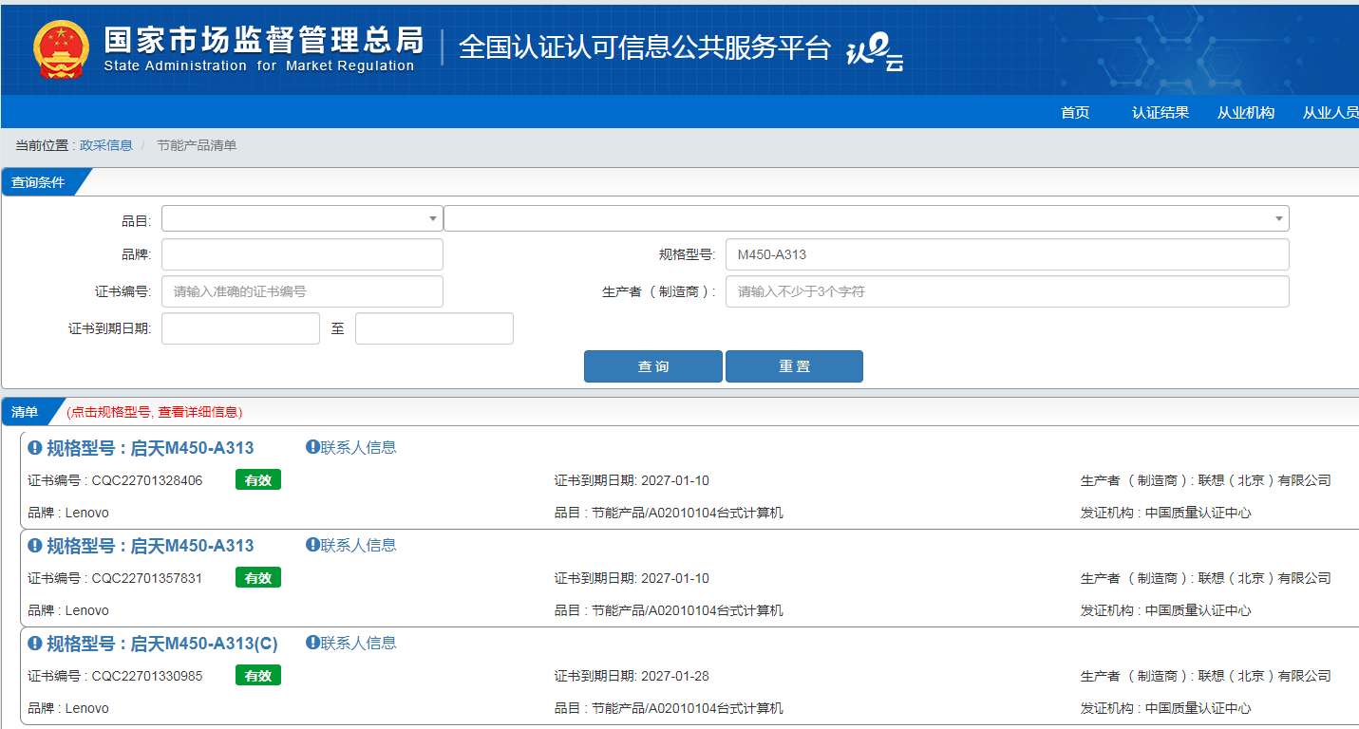Click the 生产者(制造商) manufacturer input
1359x729 pixels.
tap(1007, 291)
